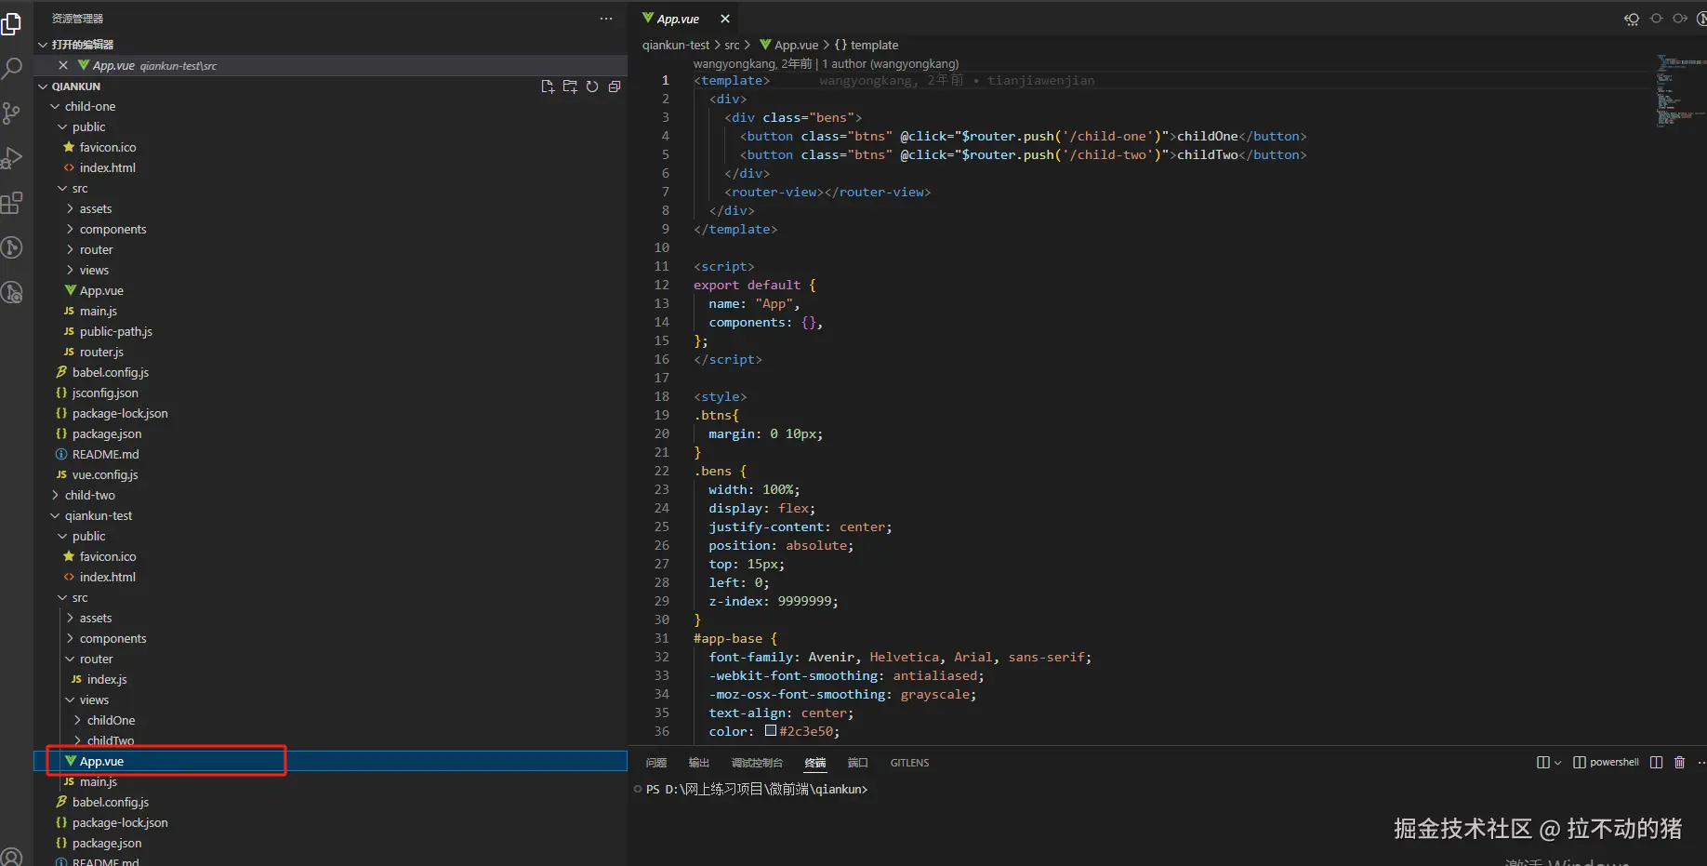Open README.md under child-one
The image size is (1707, 866).
pos(105,454)
